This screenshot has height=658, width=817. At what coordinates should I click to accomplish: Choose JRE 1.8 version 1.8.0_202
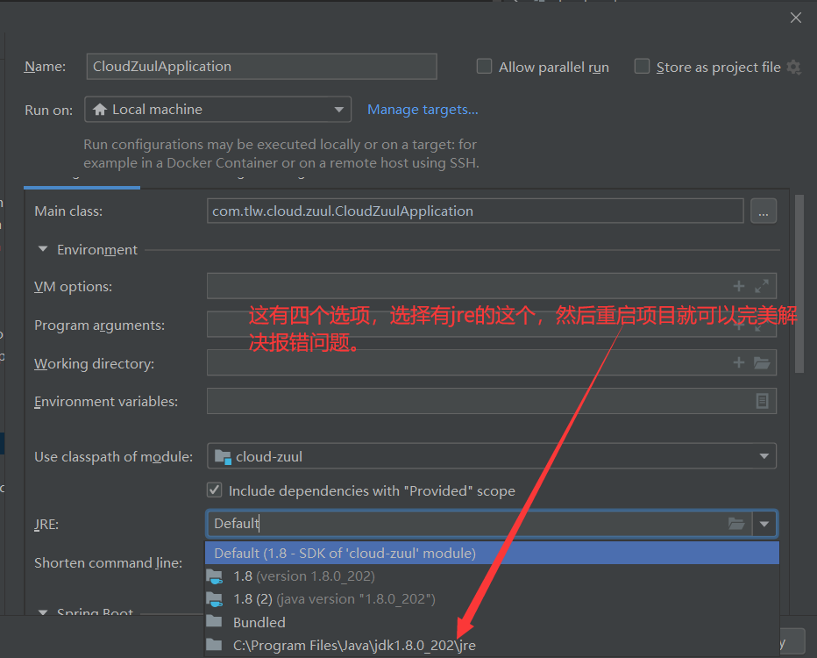[492, 576]
